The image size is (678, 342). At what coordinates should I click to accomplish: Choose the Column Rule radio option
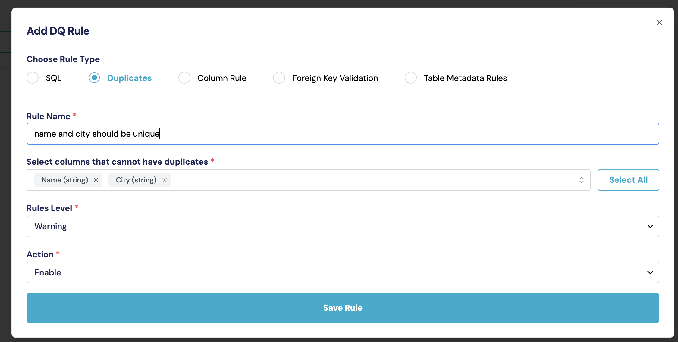point(184,78)
